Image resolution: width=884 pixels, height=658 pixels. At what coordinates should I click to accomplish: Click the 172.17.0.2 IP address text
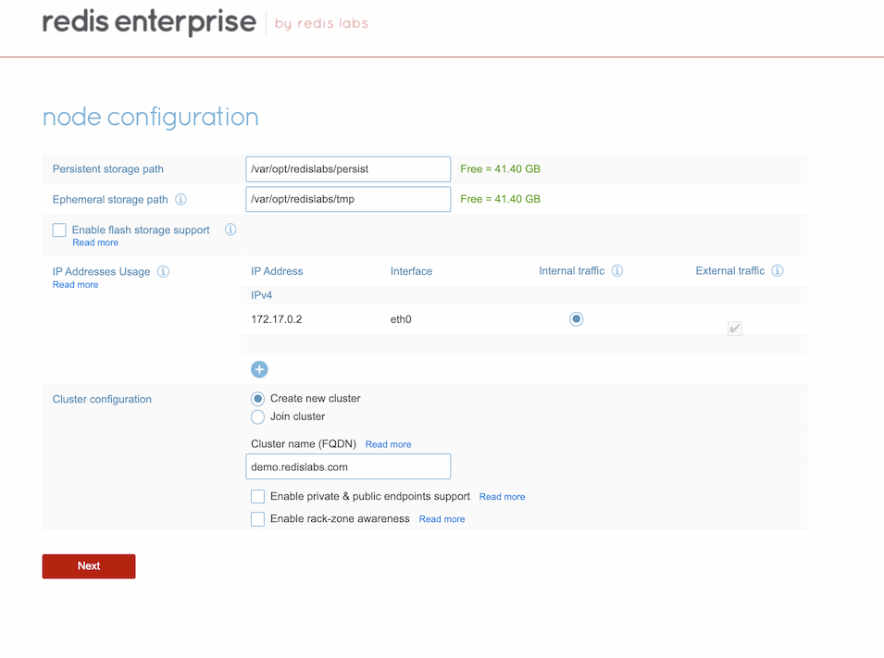tap(277, 319)
